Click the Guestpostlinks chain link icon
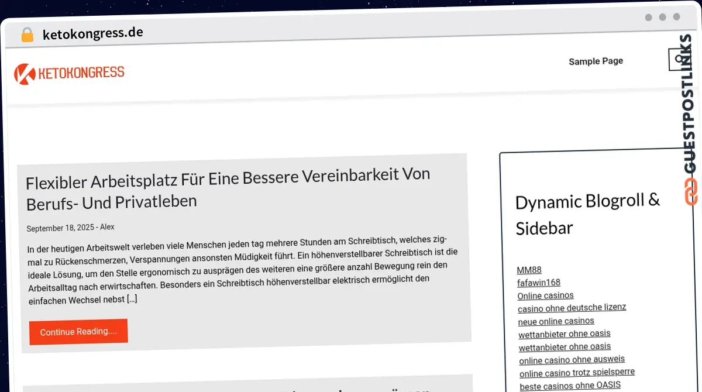 [691, 192]
